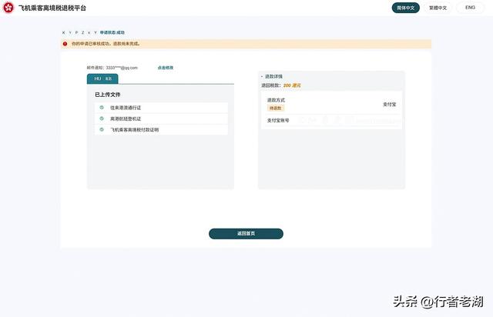Click the 申请状态:成功 status text
The image size is (493, 317).
pyautogui.click(x=112, y=32)
